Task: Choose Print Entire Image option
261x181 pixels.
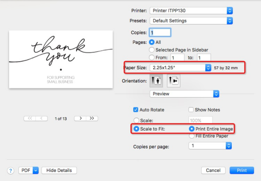Action: click(x=192, y=129)
